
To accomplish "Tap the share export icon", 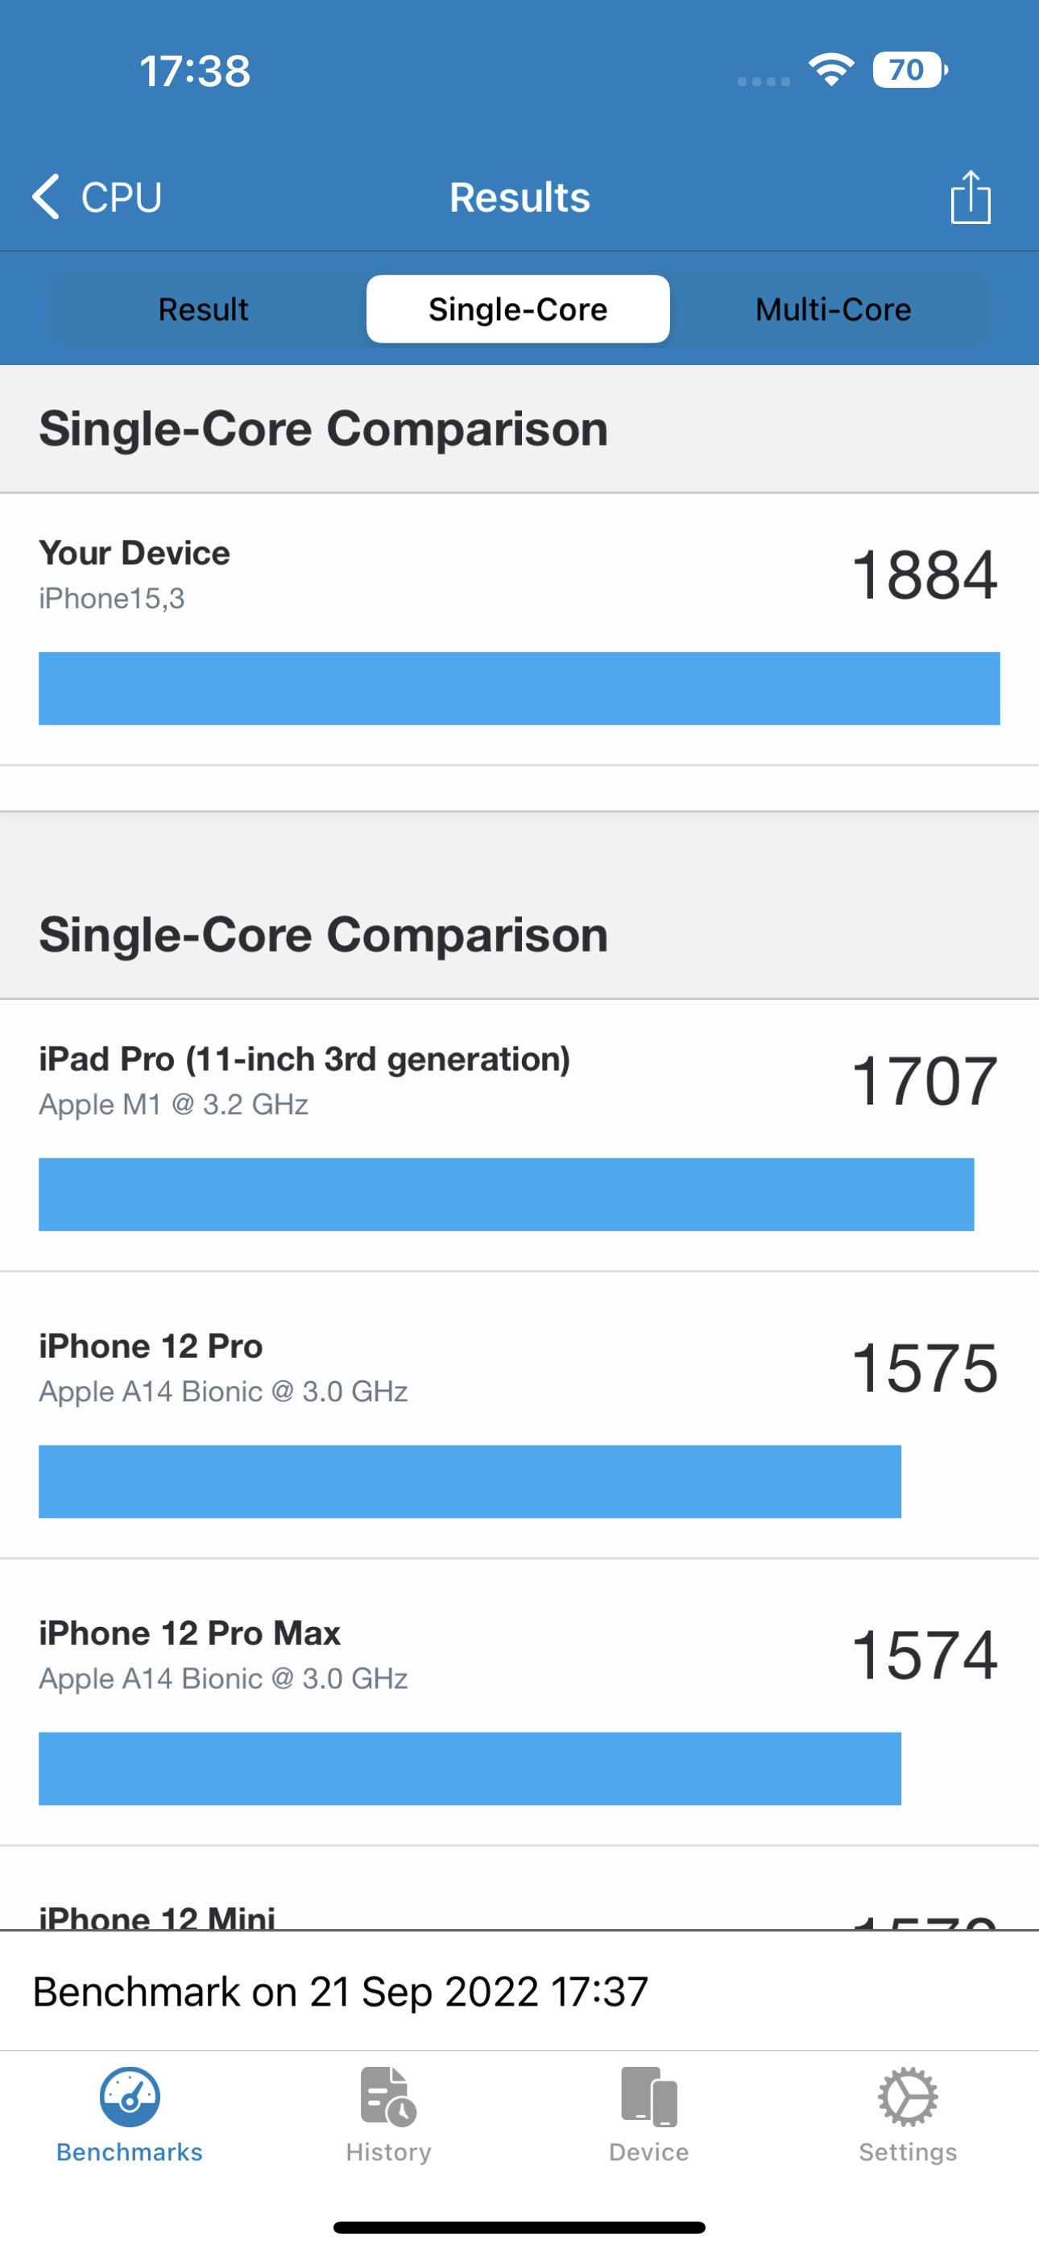I will pyautogui.click(x=970, y=197).
